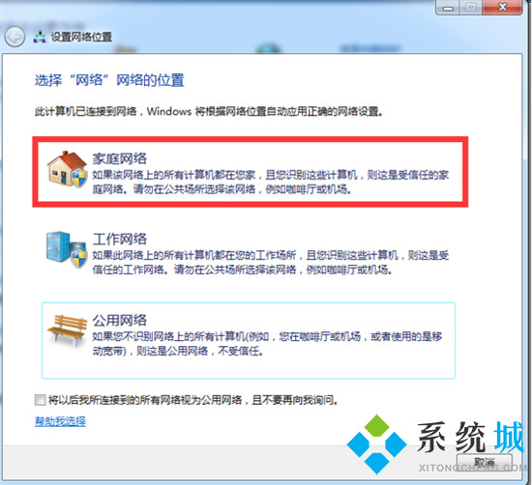The width and height of the screenshot is (532, 485).
Task: Select the 公用网络 option title
Action: click(x=119, y=320)
